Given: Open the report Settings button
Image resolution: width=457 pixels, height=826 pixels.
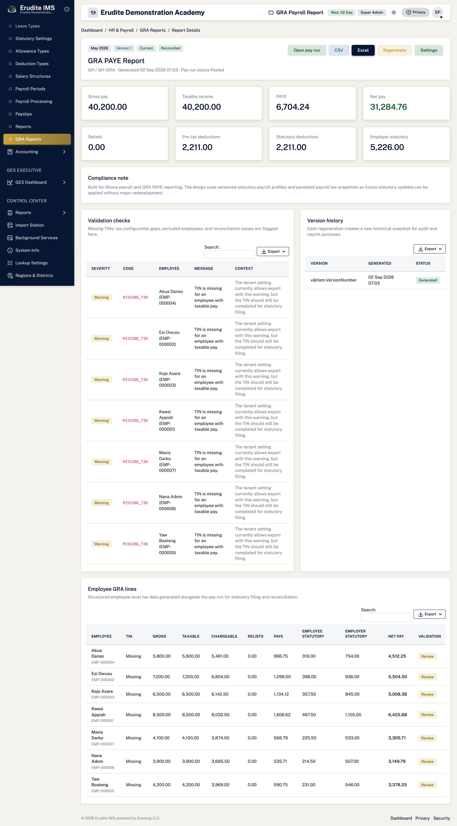Looking at the screenshot, I should [428, 50].
